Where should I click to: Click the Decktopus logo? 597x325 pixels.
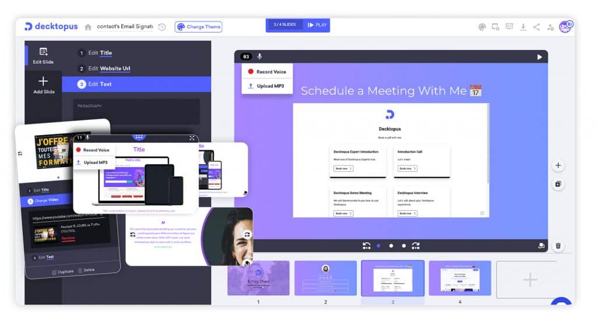click(51, 26)
